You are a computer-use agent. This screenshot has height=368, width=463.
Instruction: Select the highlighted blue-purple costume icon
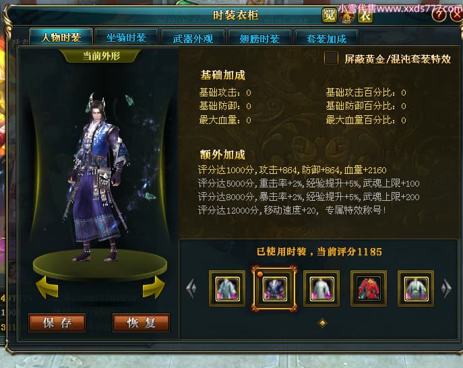pos(274,288)
